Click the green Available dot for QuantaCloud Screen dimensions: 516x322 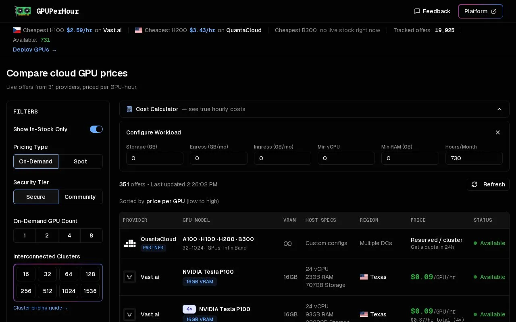(475, 243)
